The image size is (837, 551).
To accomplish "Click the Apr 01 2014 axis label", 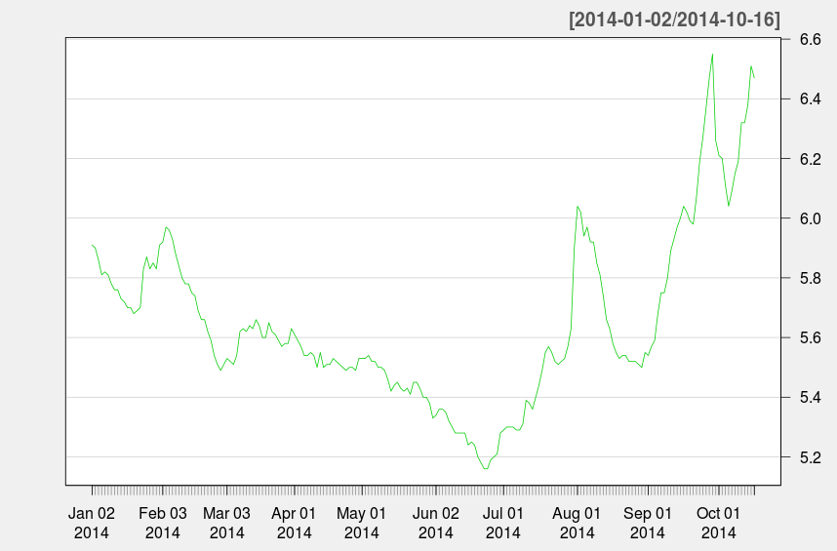I will 295,523.
